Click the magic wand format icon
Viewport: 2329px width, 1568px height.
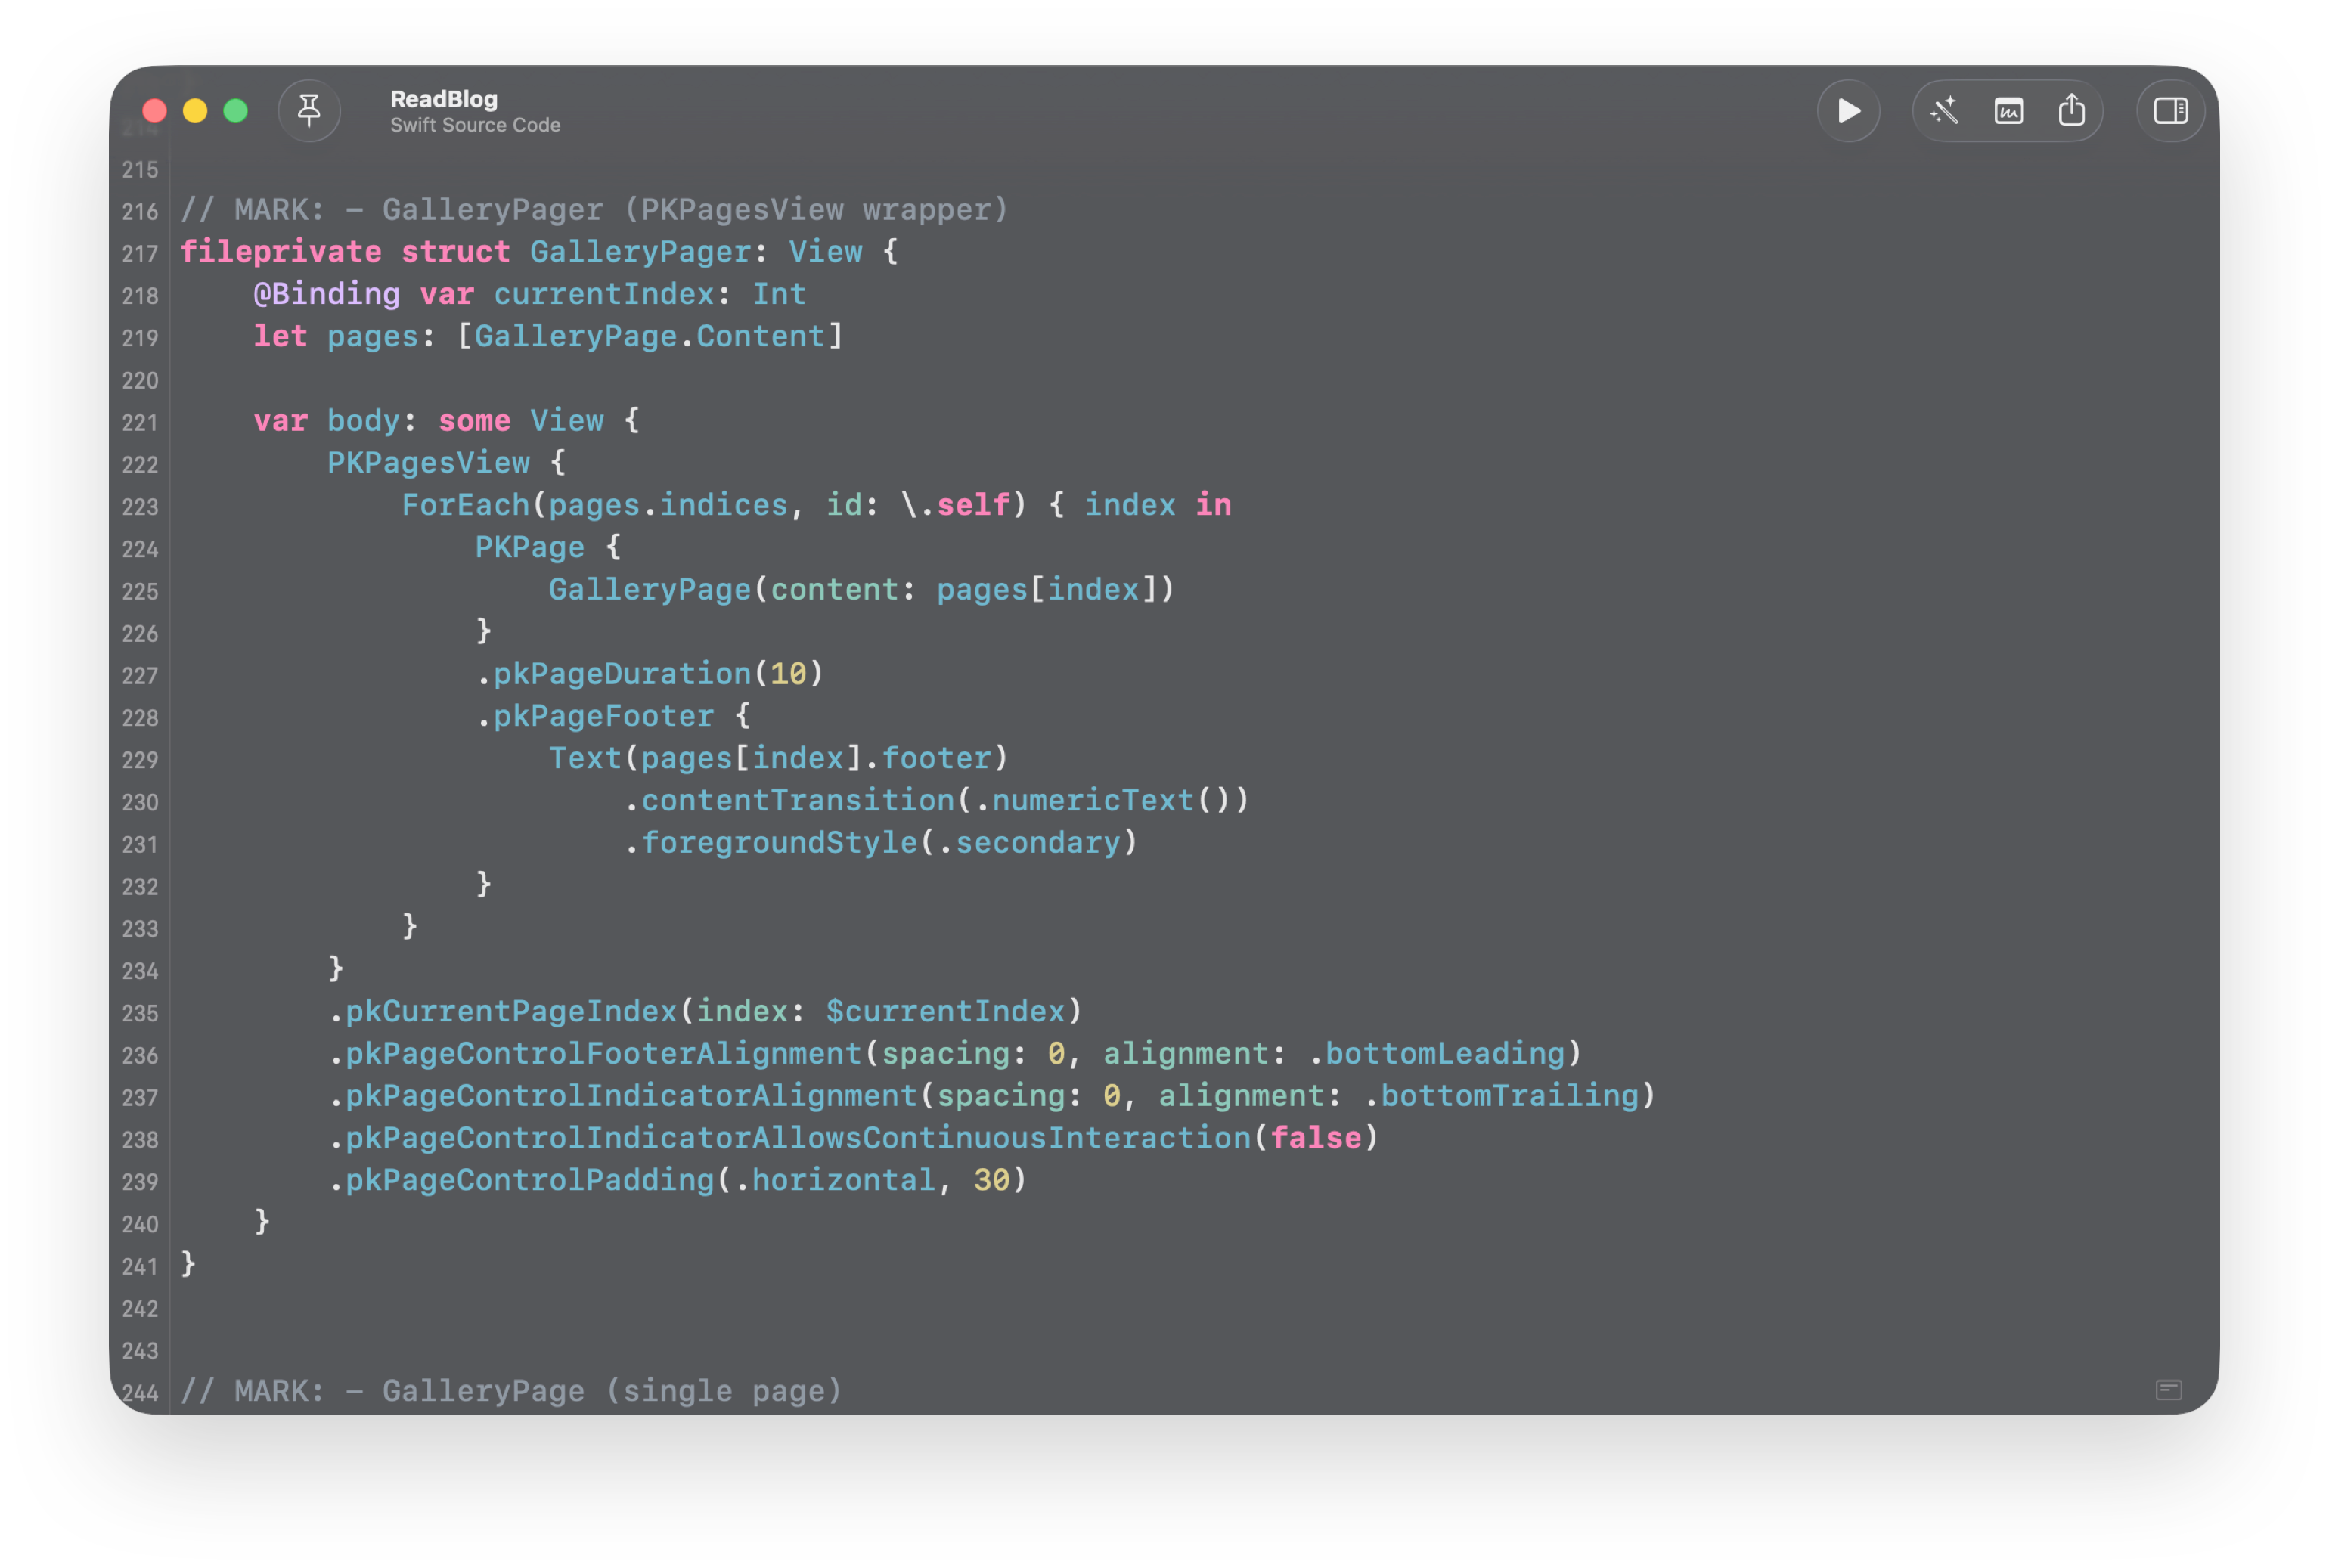[1944, 111]
